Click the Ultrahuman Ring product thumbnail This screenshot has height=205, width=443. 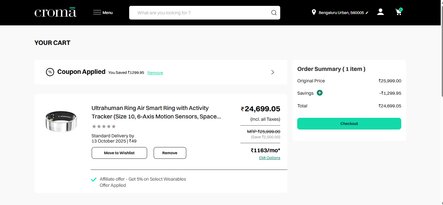click(61, 121)
